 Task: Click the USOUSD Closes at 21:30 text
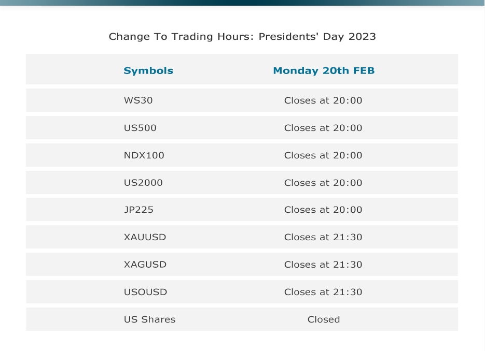[x=323, y=292]
